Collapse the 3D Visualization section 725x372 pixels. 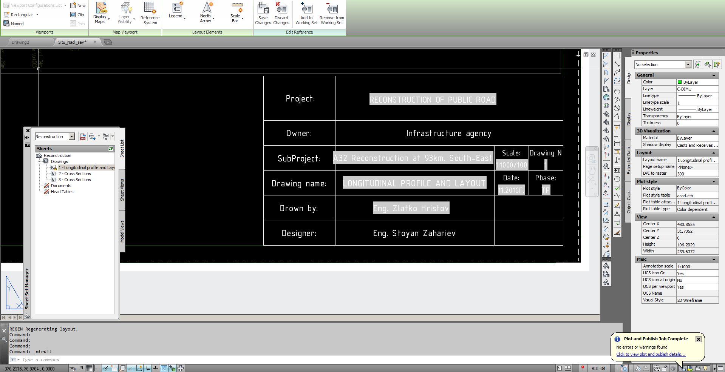pos(714,131)
